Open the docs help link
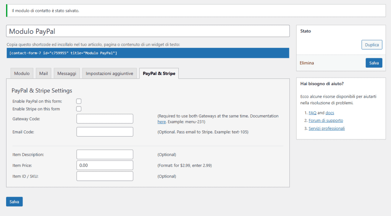The image size is (391, 216). pyautogui.click(x=330, y=113)
